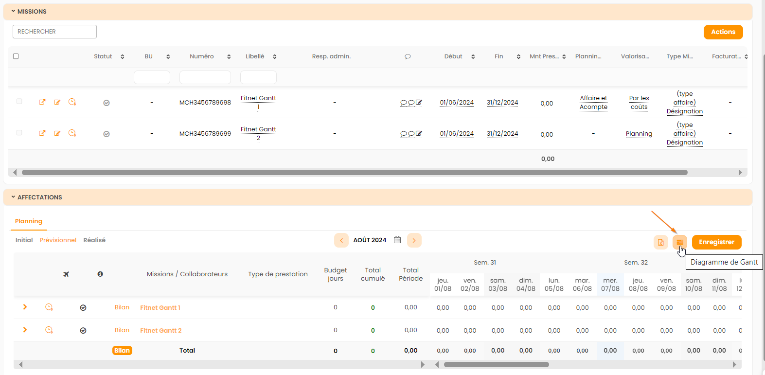Image resolution: width=765 pixels, height=375 pixels.
Task: Switch to Réalisé planning view
Action: (x=94, y=240)
